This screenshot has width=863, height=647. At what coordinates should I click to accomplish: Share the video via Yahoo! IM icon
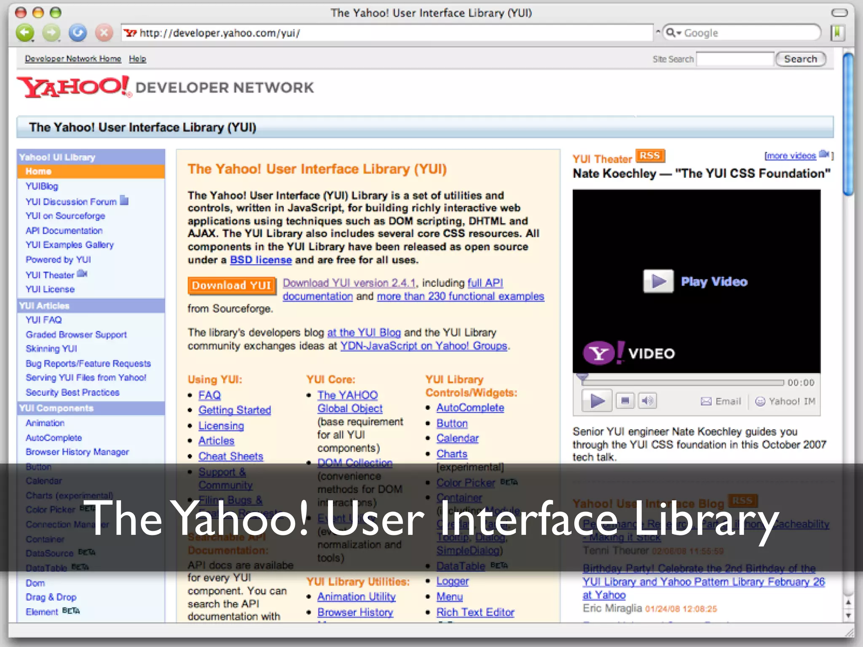[785, 401]
